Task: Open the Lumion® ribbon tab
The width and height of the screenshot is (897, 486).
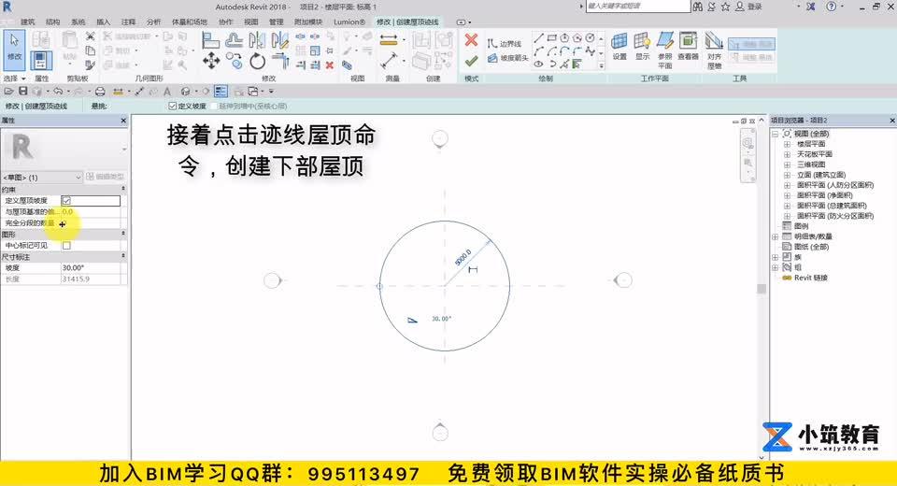Action: click(349, 21)
